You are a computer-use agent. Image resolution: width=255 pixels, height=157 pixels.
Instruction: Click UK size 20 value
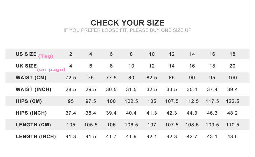coord(232,66)
